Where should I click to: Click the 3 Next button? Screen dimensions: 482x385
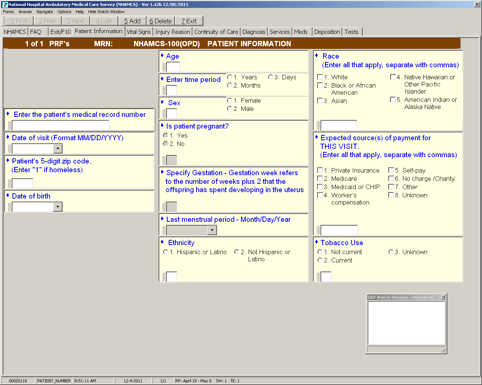point(76,21)
